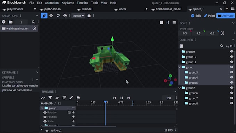Screen dimensions: 236x133
Task: Add Scale keyframe with plus button
Action: pyautogui.click(x=73, y=121)
